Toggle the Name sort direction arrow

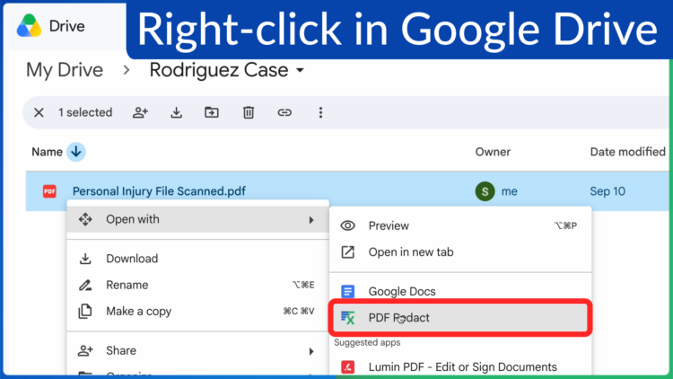(x=76, y=152)
